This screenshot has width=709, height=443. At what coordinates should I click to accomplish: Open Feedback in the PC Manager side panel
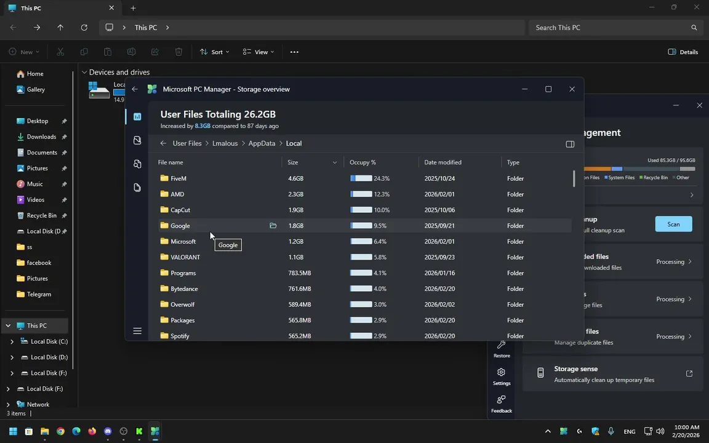pyautogui.click(x=502, y=404)
